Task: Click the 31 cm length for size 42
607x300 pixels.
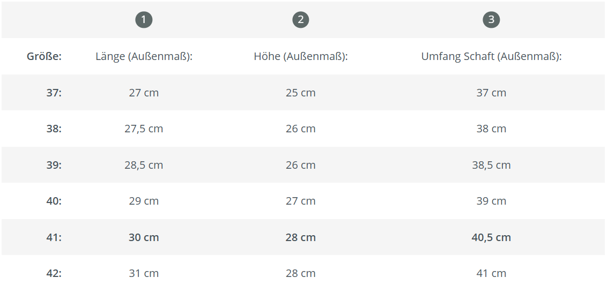Action: pyautogui.click(x=144, y=273)
